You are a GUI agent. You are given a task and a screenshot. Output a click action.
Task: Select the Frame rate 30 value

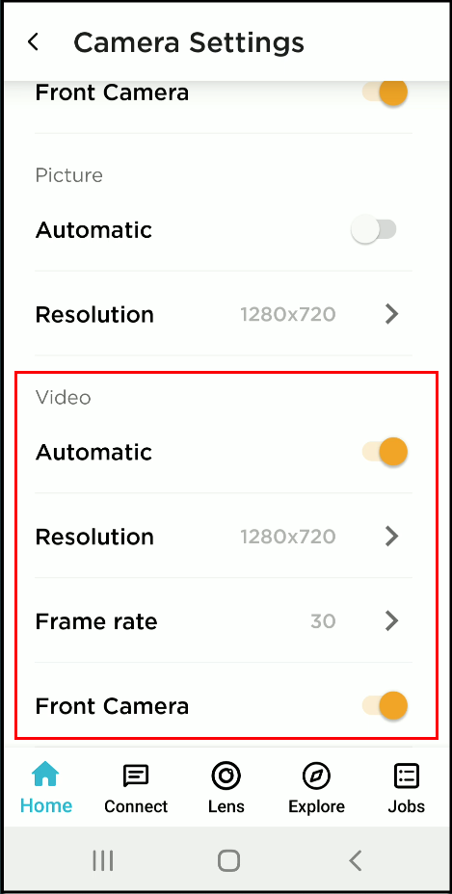[x=323, y=621]
